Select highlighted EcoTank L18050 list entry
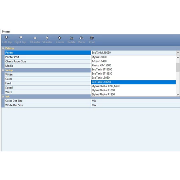This screenshot has height=180, width=180. pos(134,82)
